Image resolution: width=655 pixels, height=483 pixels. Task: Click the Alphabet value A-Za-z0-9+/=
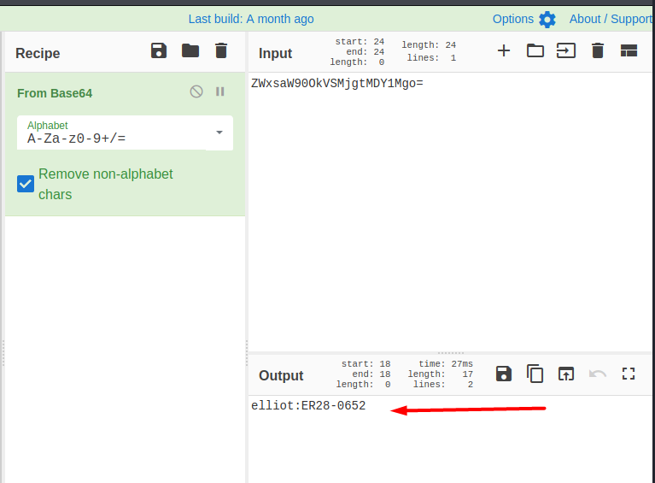click(x=77, y=138)
